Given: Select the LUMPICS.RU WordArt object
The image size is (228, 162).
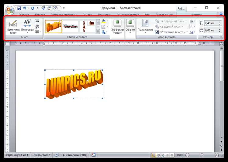Looking at the screenshot, I should pyautogui.click(x=74, y=84).
